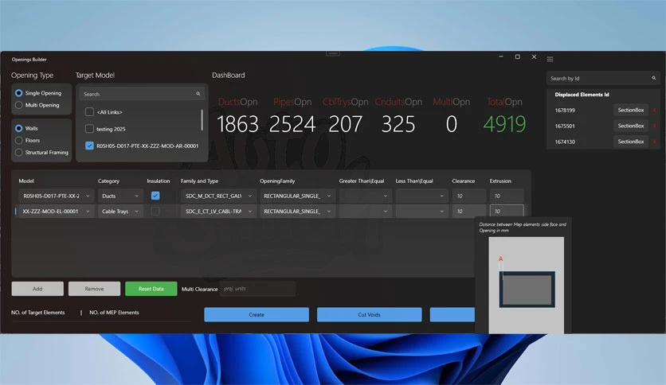Viewport: 666px width, 385px height.
Task: Open Greater Than\Equal dropdown in Cable Trays row
Action: (366, 211)
